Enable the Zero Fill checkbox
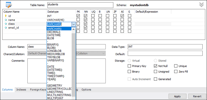The width and height of the screenshot is (207, 100). pyautogui.click(x=176, y=72)
